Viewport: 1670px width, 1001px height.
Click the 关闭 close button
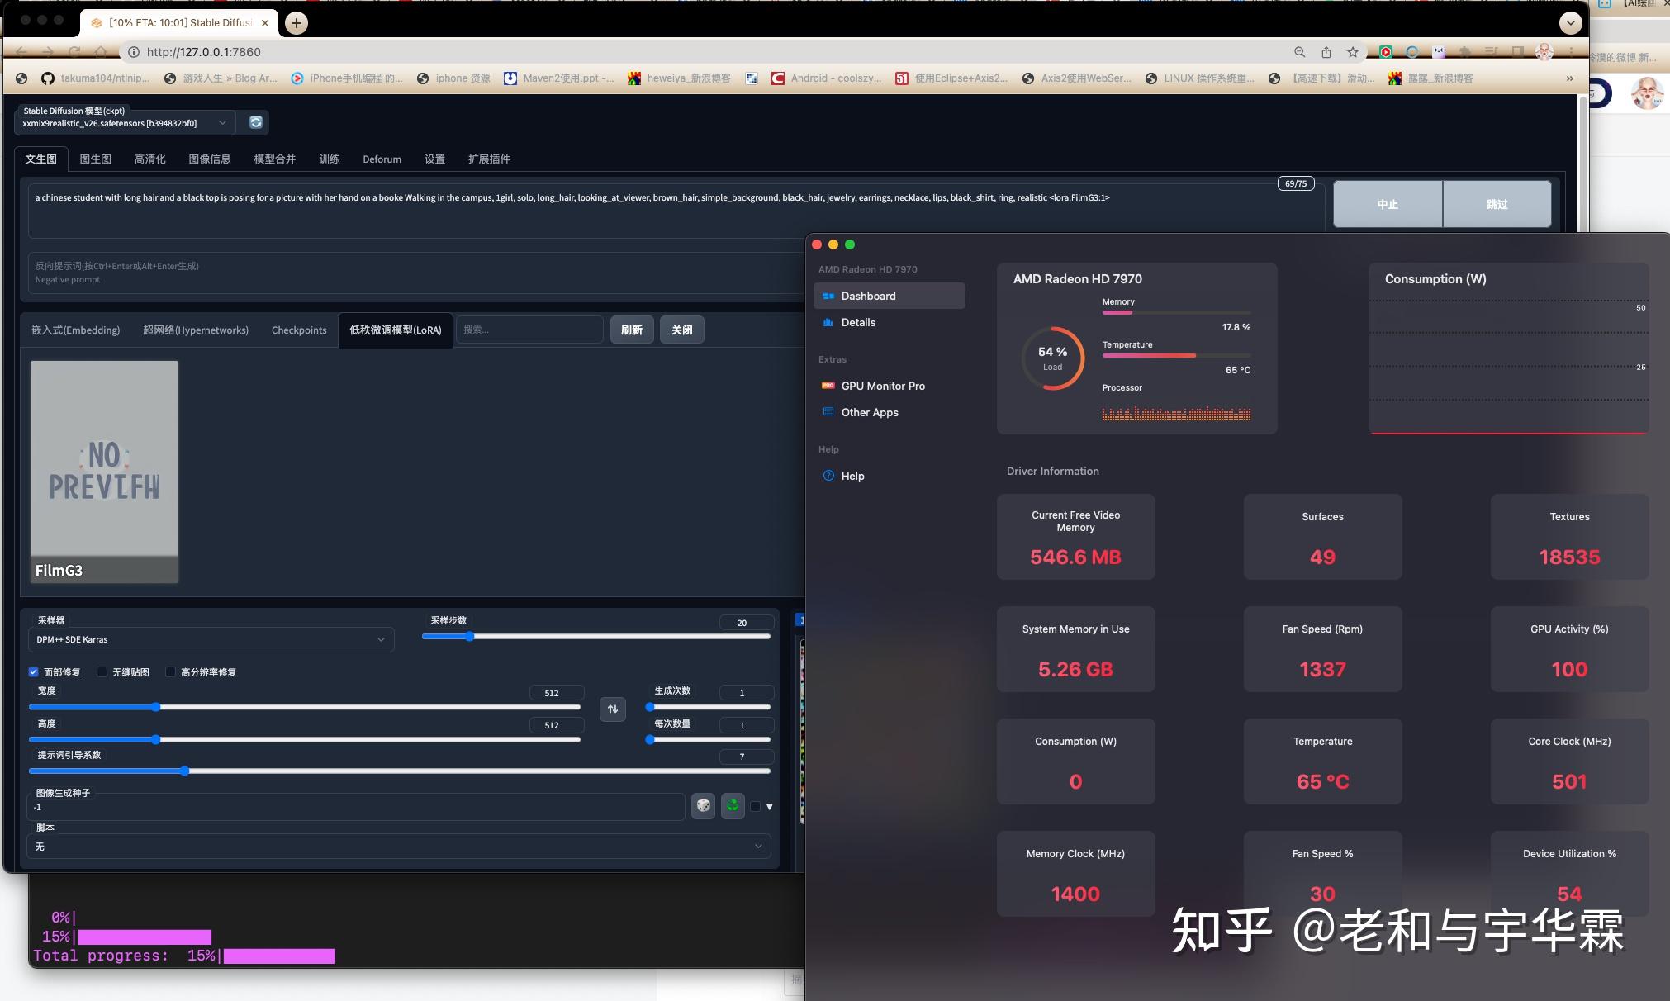point(682,330)
